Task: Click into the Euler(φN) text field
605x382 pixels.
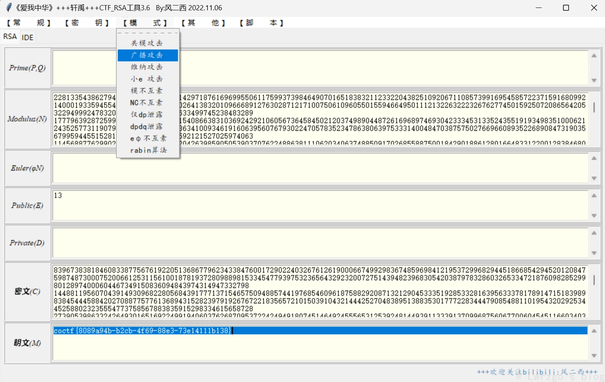Action: (x=320, y=168)
